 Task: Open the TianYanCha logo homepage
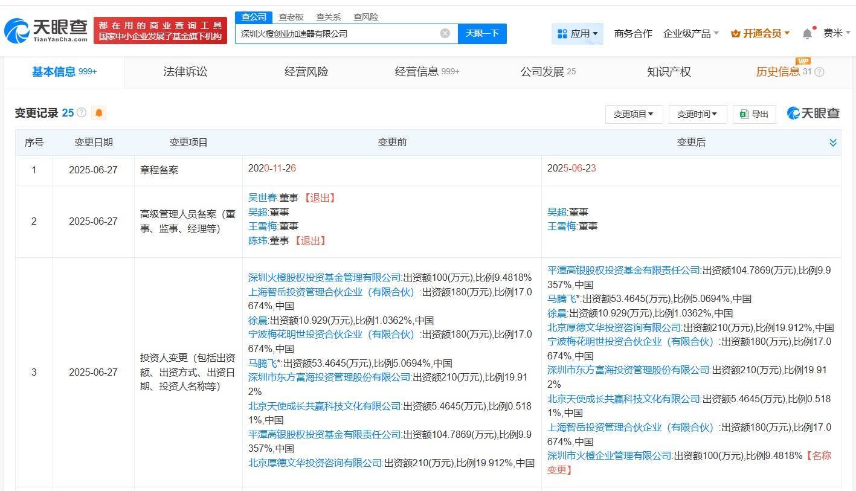coord(46,30)
